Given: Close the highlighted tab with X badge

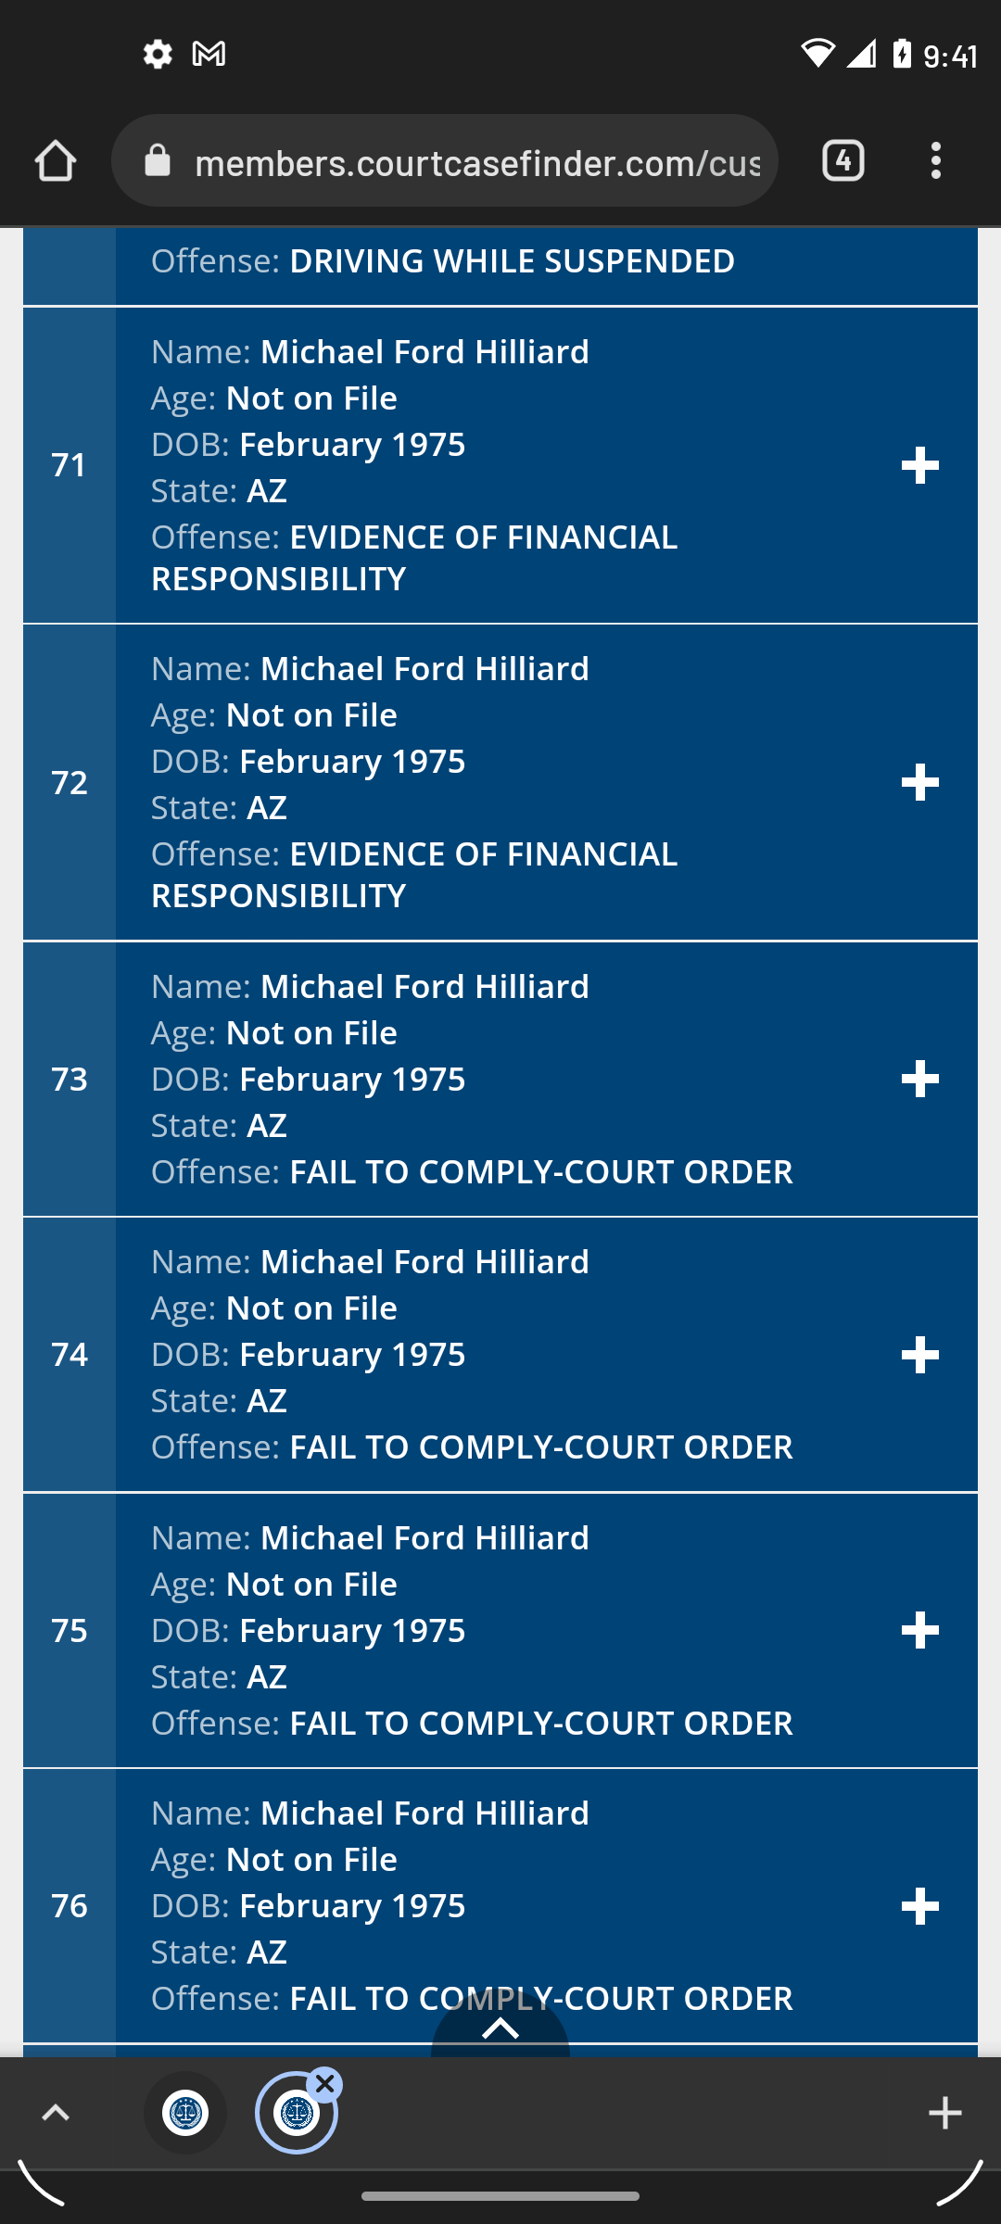Looking at the screenshot, I should pos(324,2085).
